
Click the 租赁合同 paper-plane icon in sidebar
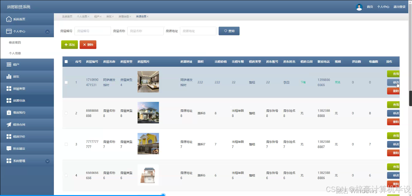pos(9,125)
